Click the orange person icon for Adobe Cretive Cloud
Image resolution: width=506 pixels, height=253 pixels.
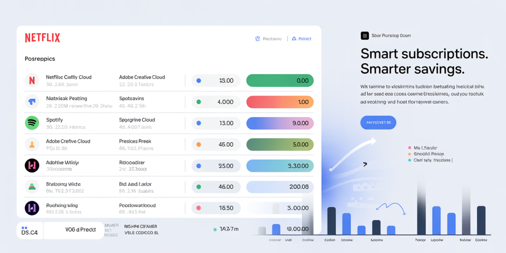tap(32, 145)
